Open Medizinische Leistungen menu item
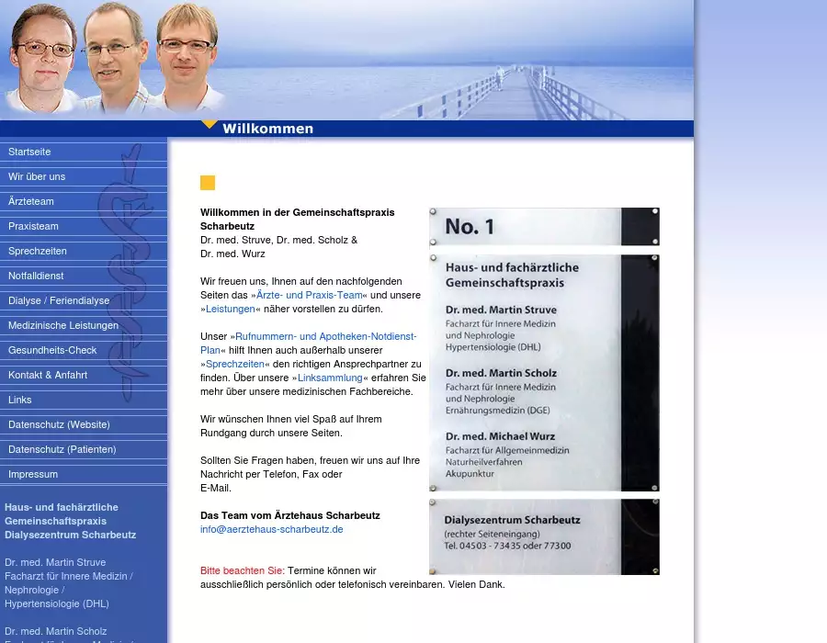The width and height of the screenshot is (827, 643). coord(63,325)
